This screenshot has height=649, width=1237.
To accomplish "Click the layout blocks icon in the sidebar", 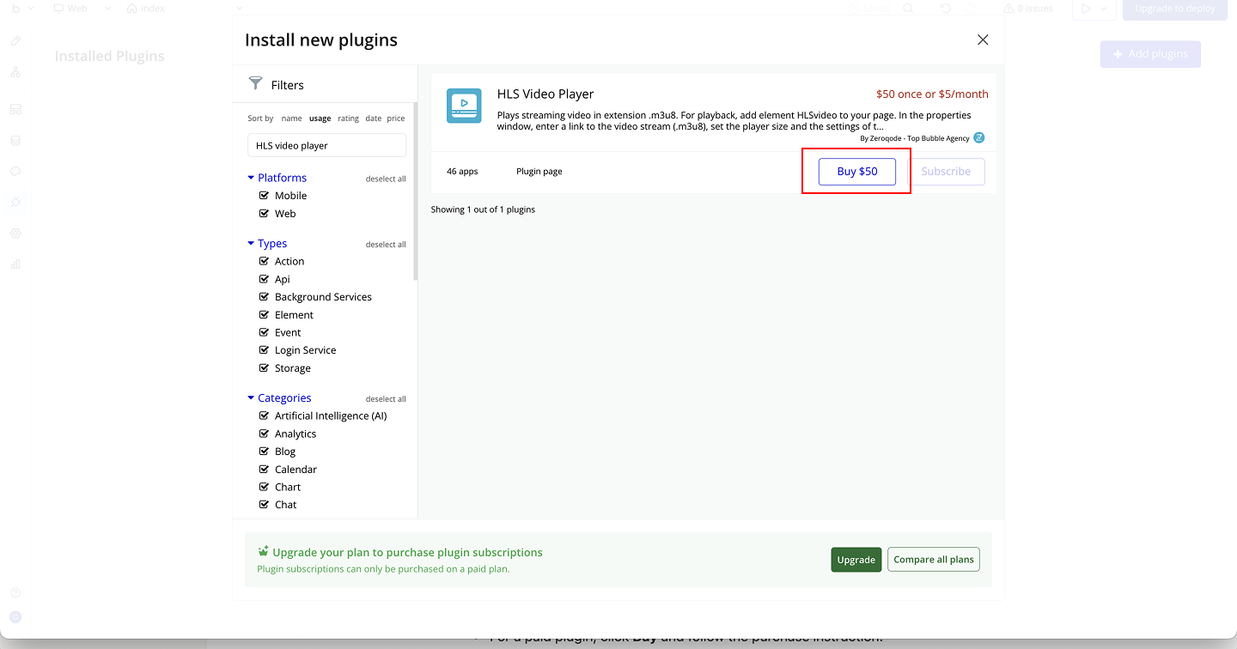I will pos(15,109).
